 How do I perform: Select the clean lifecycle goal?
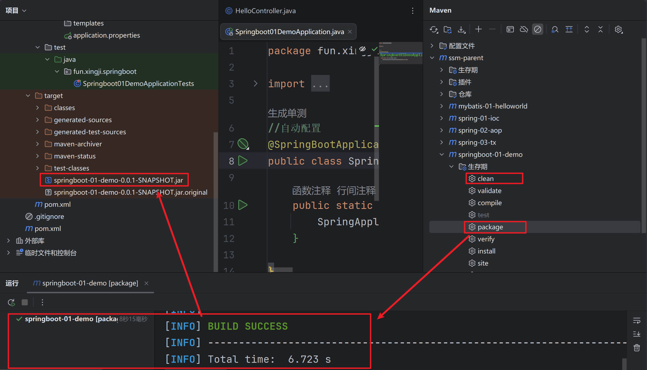click(x=485, y=179)
